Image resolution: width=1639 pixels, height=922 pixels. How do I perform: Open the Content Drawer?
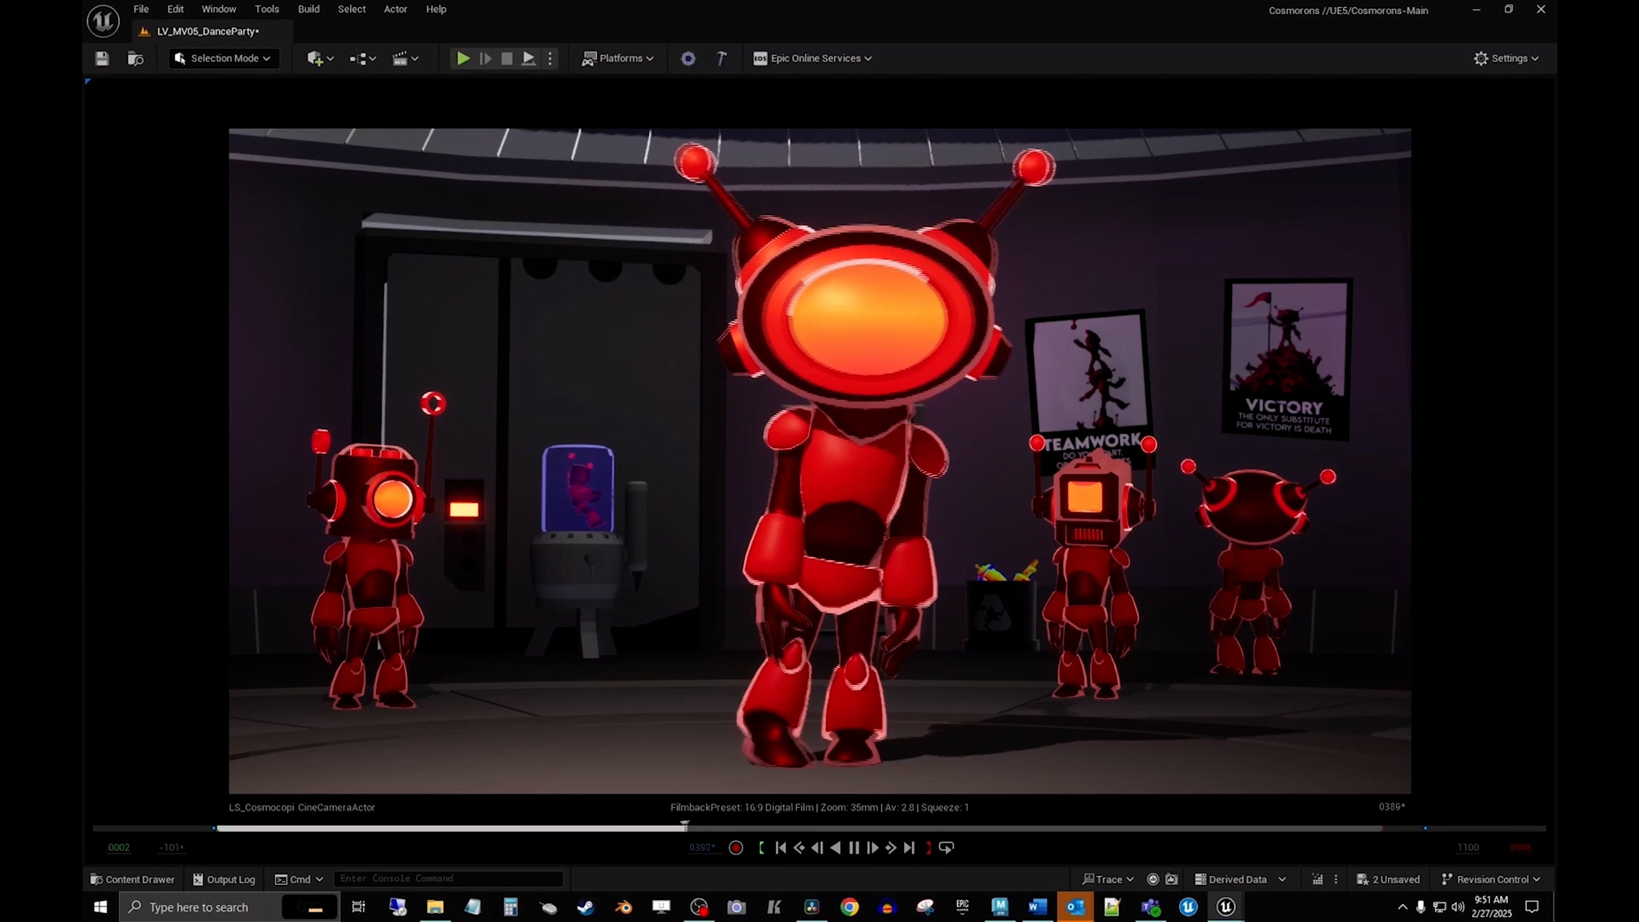click(132, 879)
